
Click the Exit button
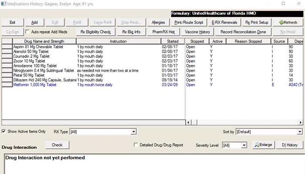tap(13, 22)
